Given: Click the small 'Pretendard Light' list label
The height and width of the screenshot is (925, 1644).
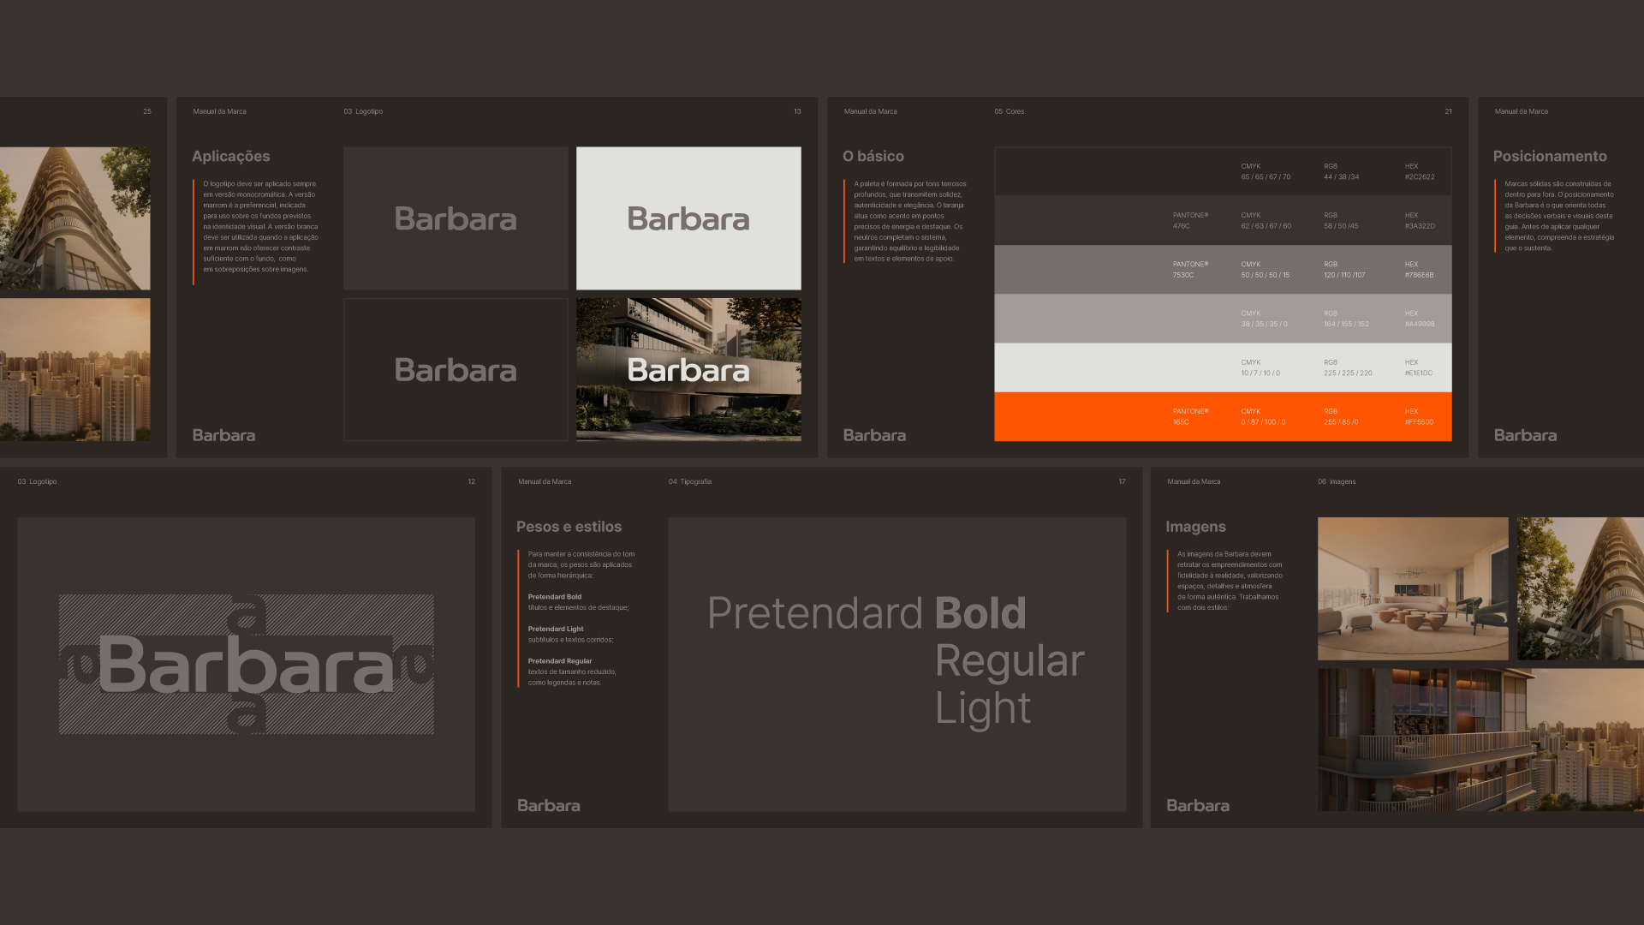Looking at the screenshot, I should click(x=556, y=629).
